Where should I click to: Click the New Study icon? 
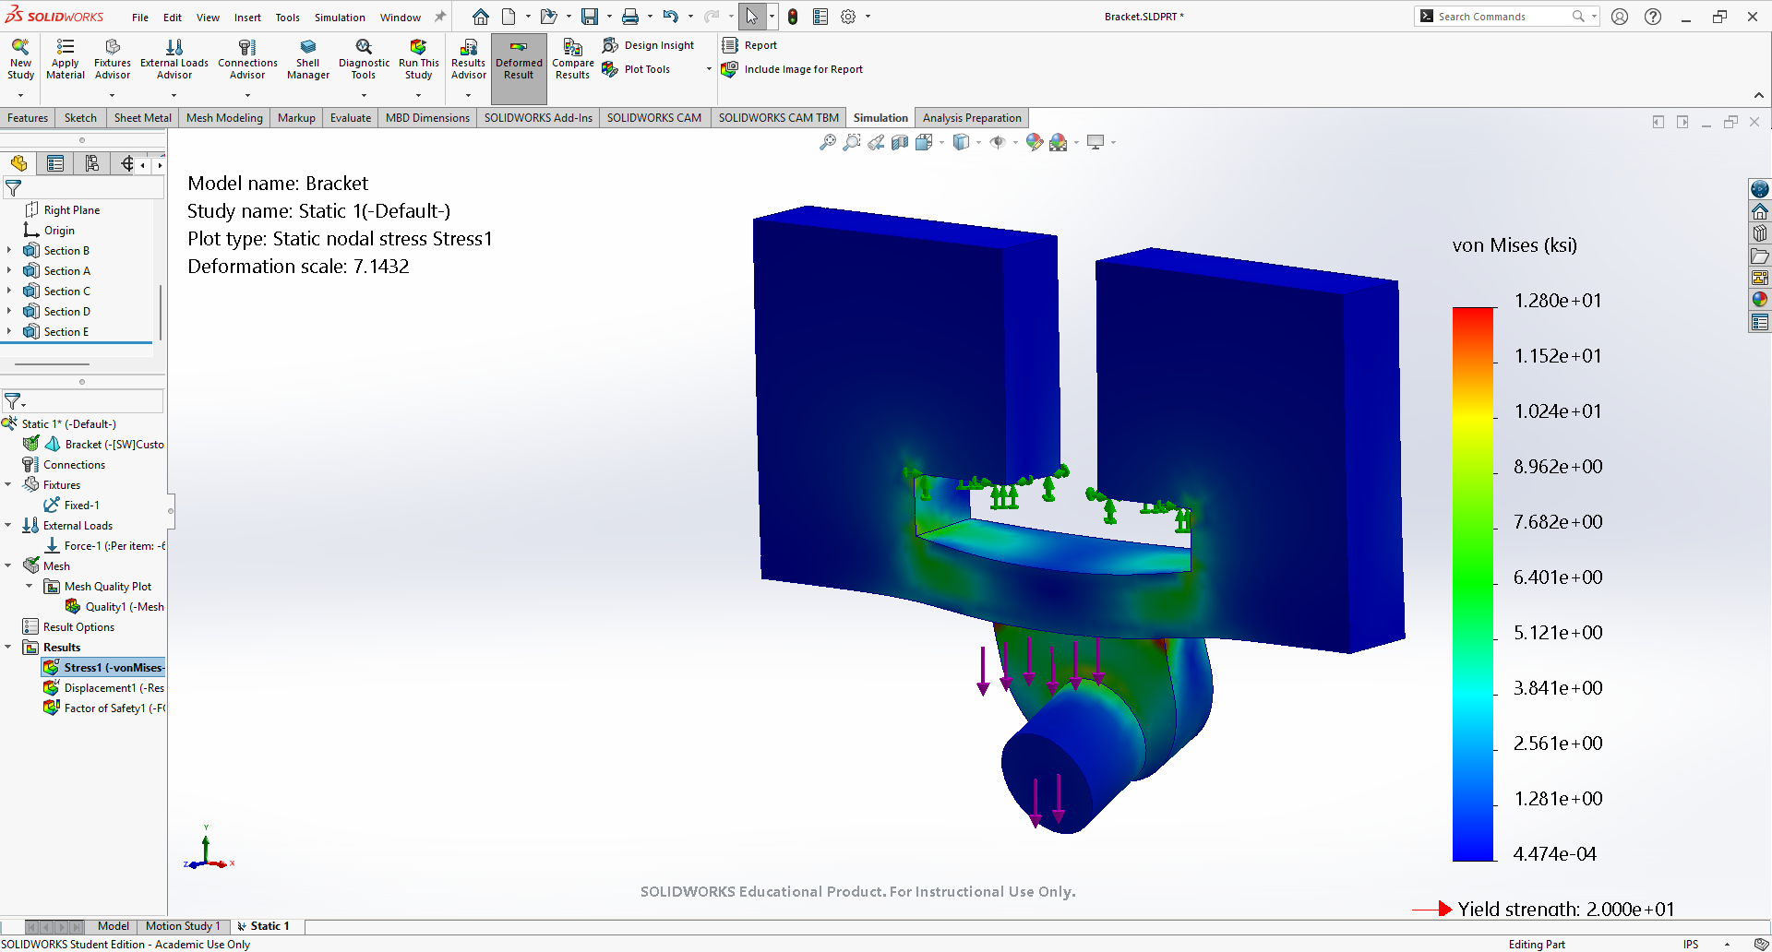20,60
